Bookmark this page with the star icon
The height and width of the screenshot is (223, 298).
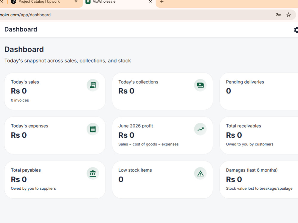click(x=288, y=15)
